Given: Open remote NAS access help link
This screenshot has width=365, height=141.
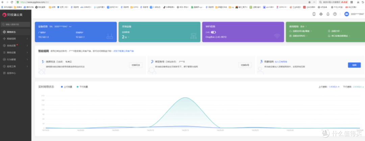Looking at the screenshot, I should 299,36.
